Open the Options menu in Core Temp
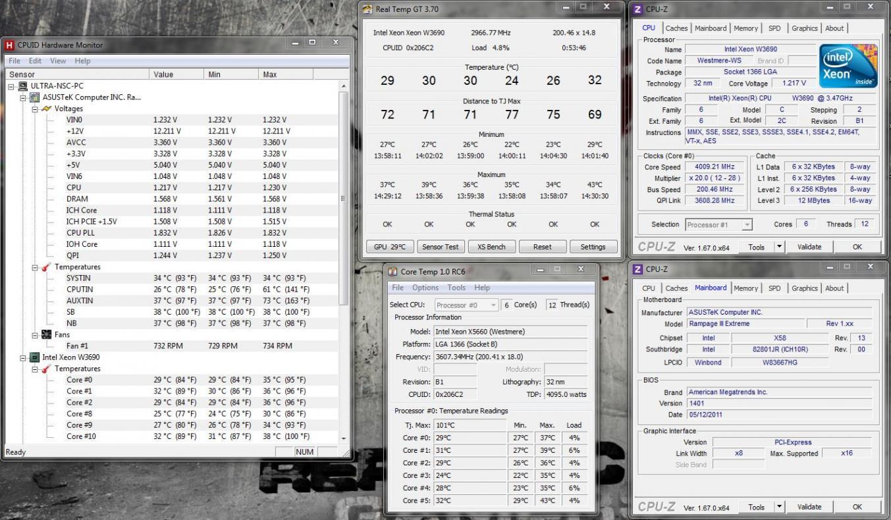 (x=425, y=288)
